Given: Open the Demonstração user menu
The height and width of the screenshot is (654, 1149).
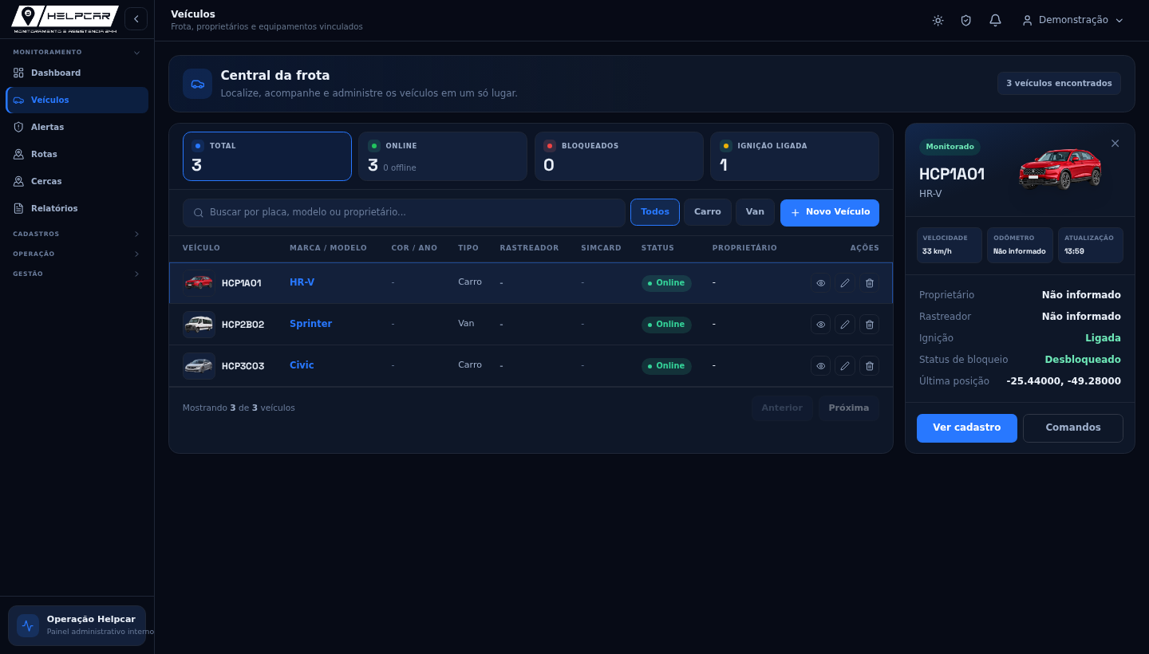Looking at the screenshot, I should coord(1073,20).
